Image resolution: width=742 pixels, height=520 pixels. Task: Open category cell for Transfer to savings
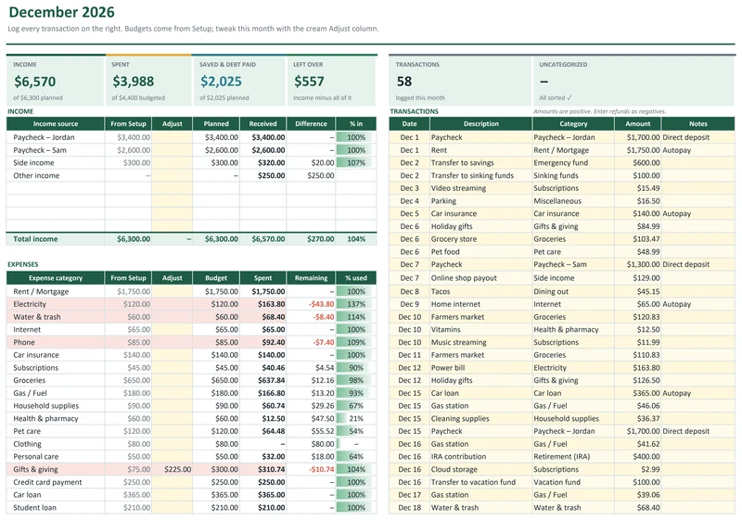click(573, 162)
